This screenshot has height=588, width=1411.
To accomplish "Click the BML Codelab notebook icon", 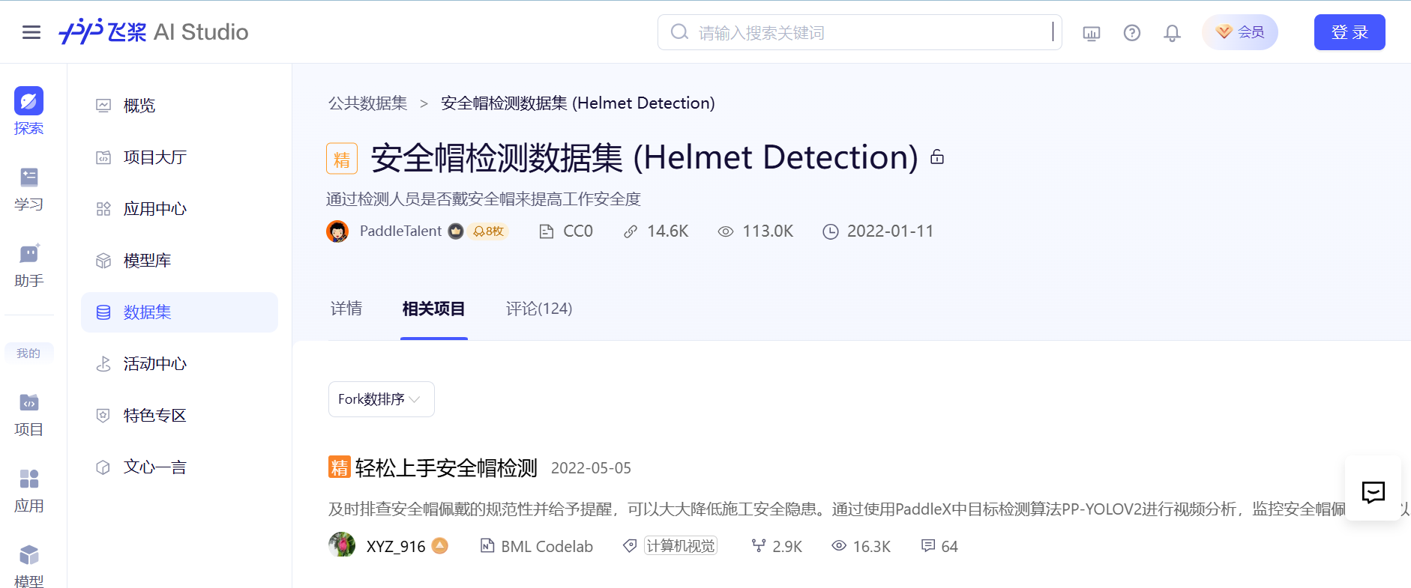I will coord(487,546).
